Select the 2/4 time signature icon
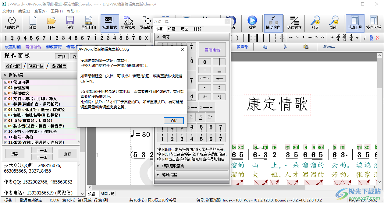 (x=338, y=38)
